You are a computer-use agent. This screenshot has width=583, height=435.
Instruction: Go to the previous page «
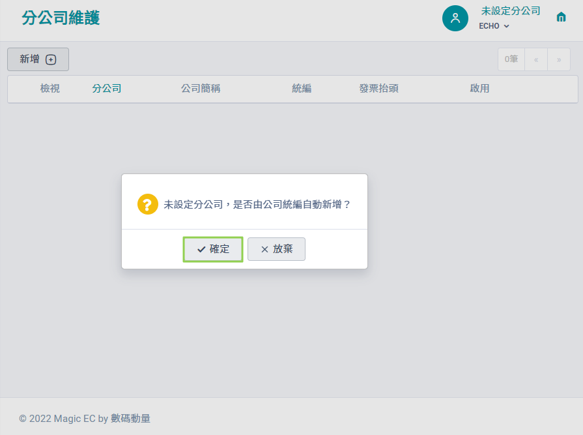click(536, 59)
